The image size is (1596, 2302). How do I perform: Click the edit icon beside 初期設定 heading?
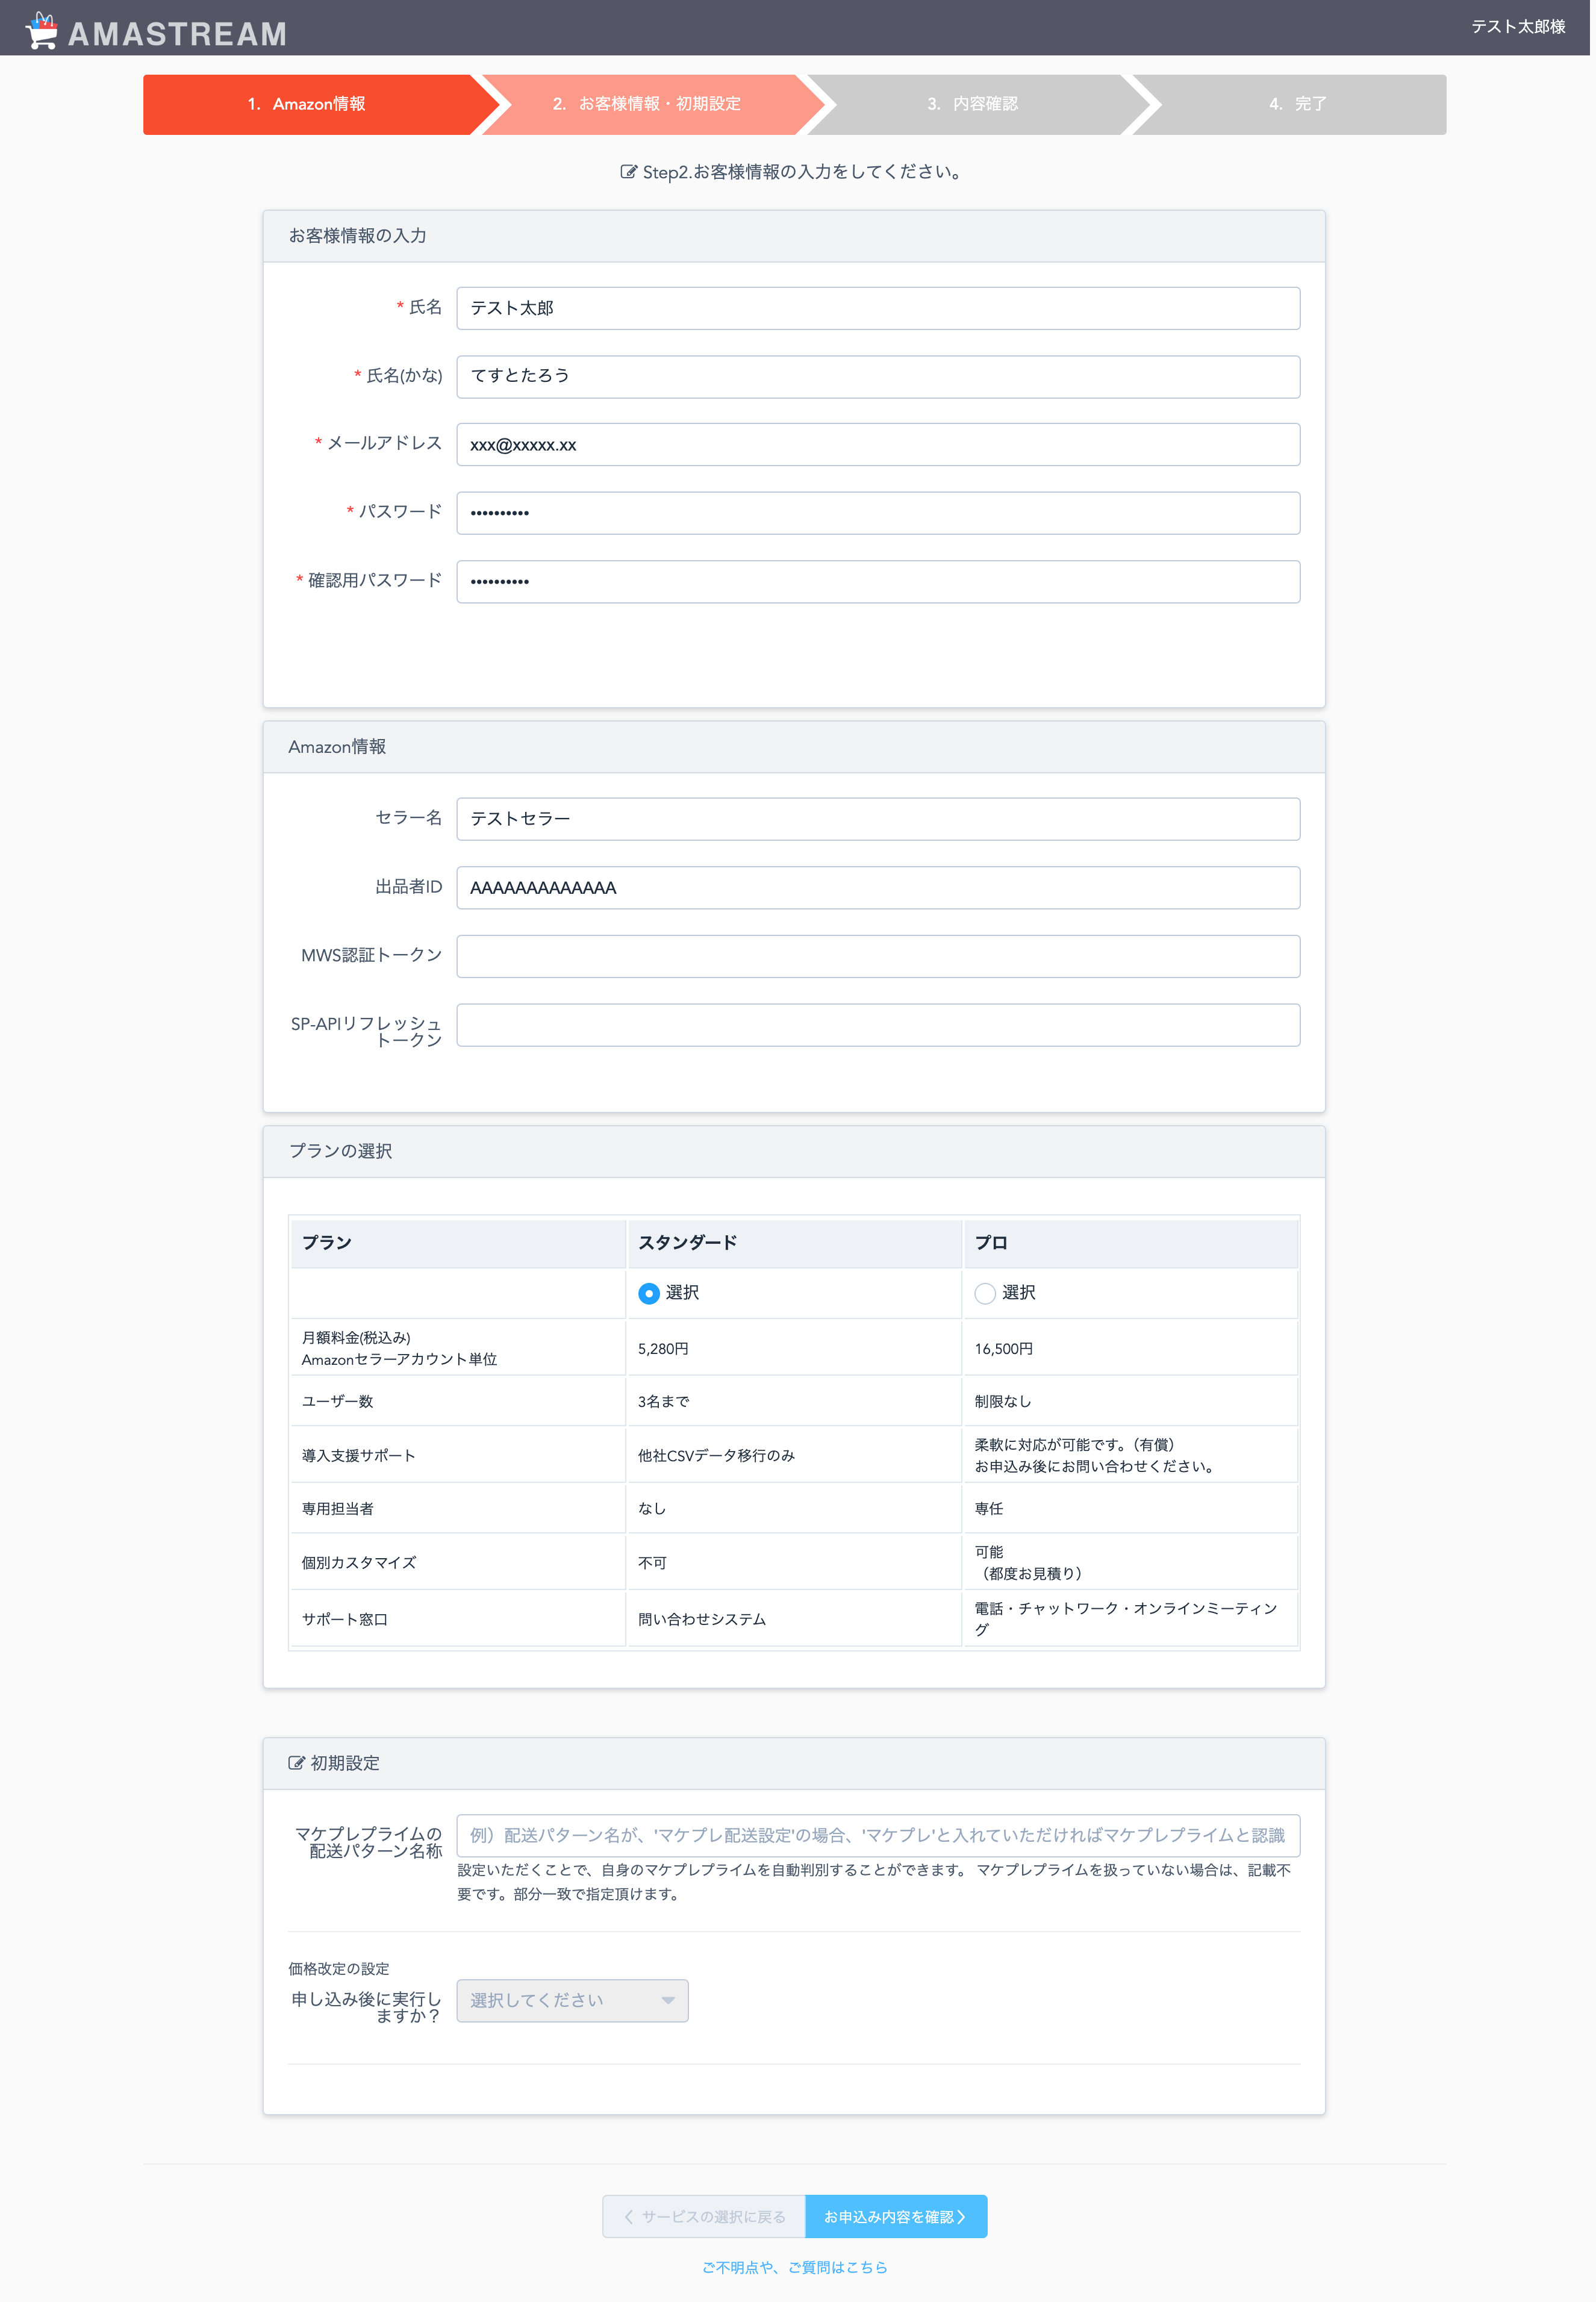click(296, 1763)
